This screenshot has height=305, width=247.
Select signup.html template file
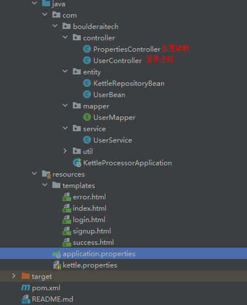[92, 231]
